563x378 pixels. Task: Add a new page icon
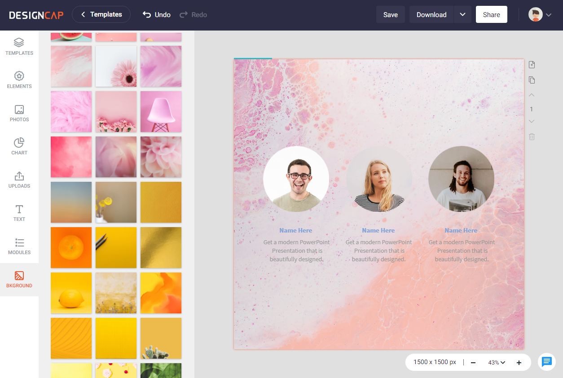532,65
